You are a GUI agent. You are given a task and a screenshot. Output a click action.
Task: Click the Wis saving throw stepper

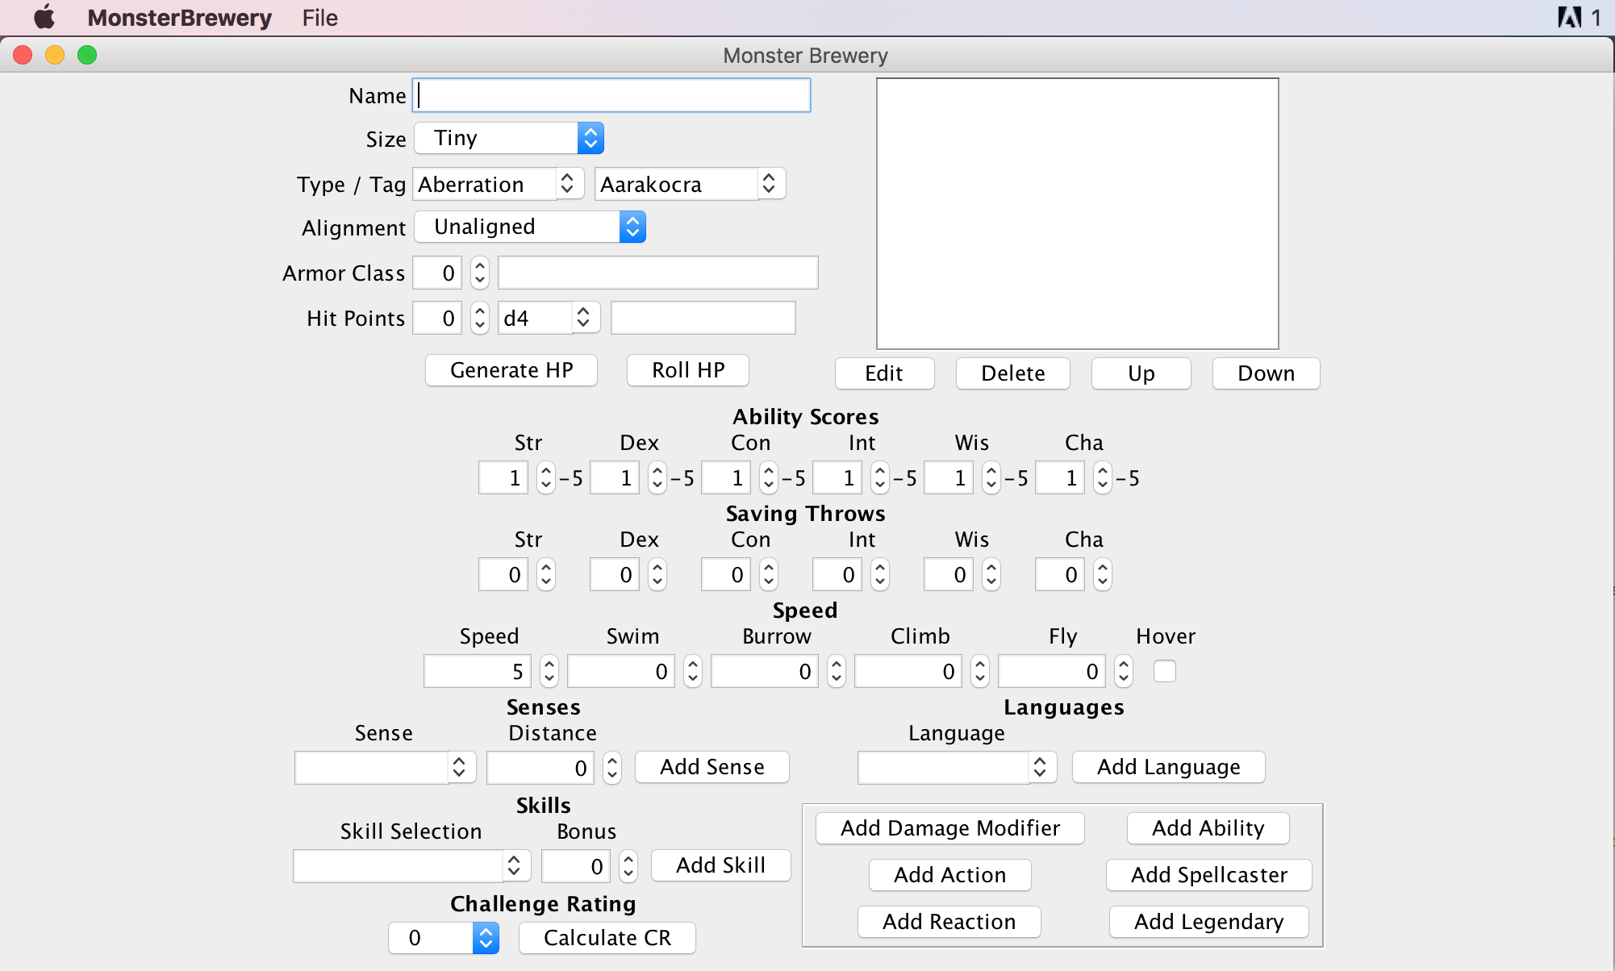(991, 575)
